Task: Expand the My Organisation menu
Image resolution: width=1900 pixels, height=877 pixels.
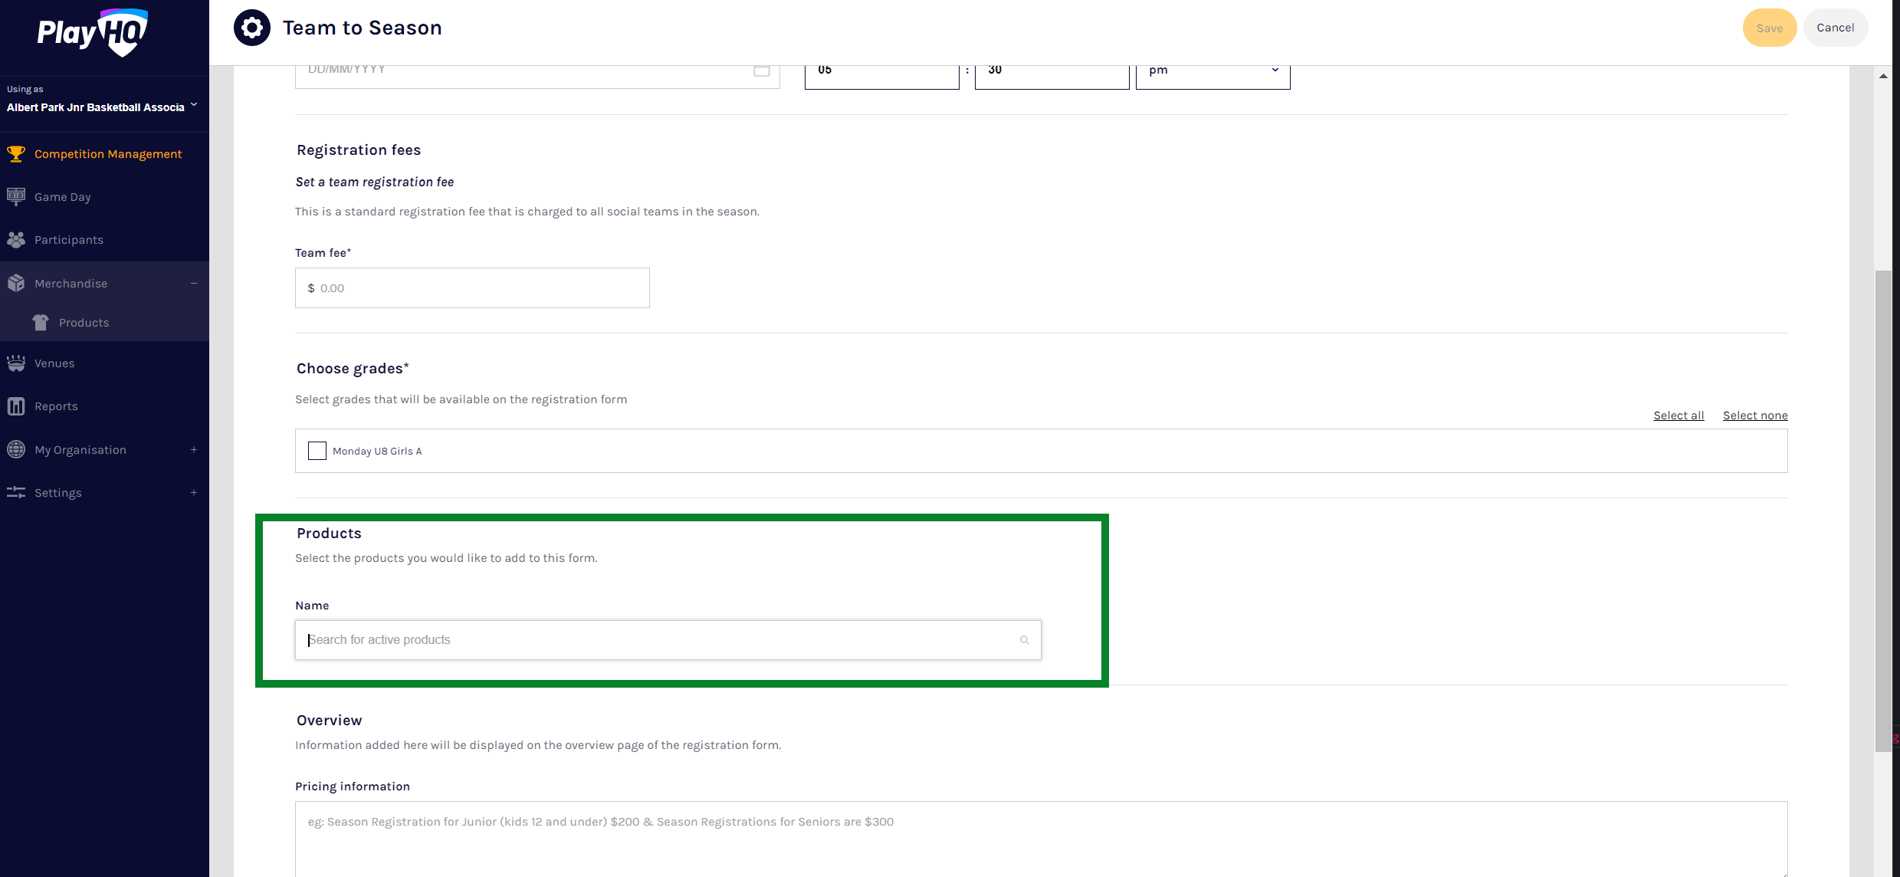Action: tap(194, 450)
